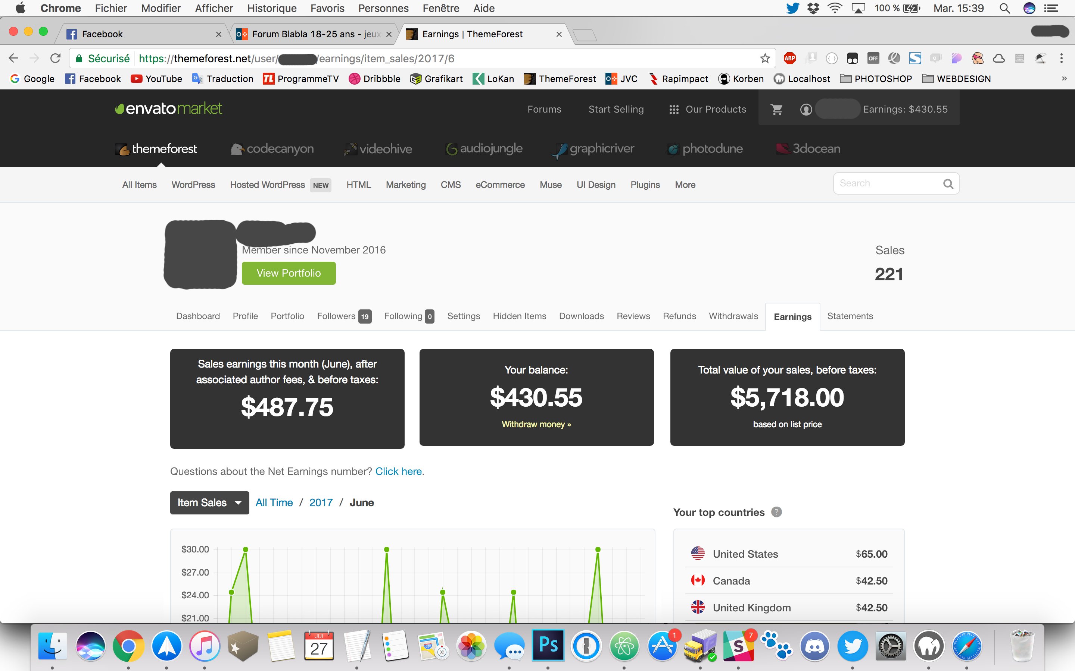Click the user account icon in header

click(x=806, y=109)
